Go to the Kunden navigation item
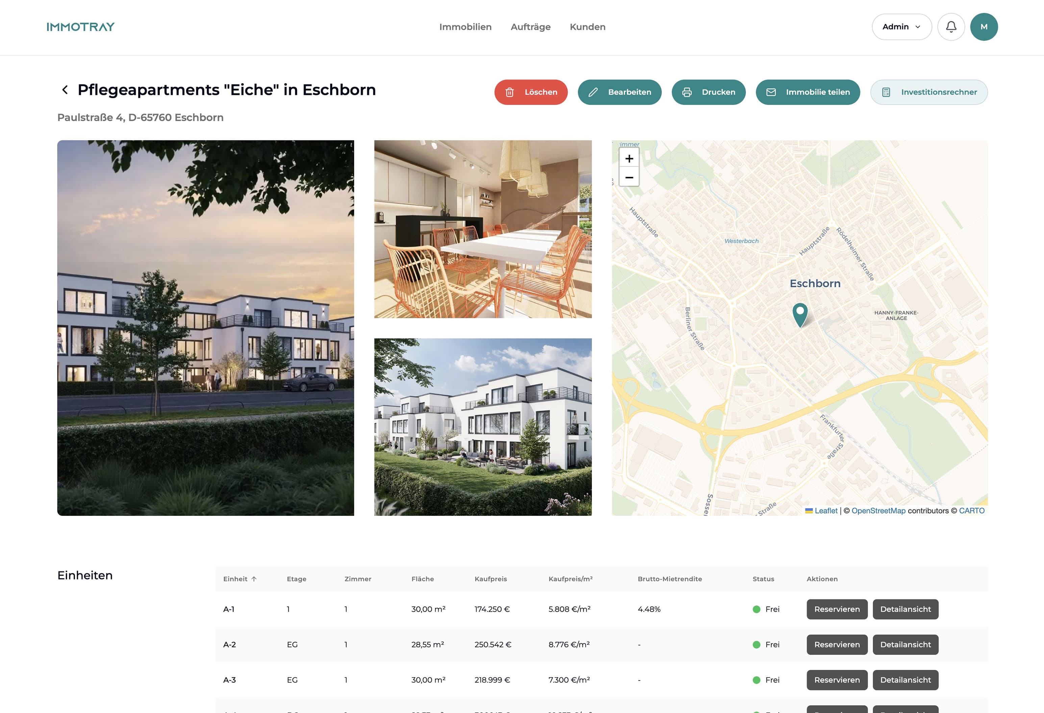 click(587, 27)
